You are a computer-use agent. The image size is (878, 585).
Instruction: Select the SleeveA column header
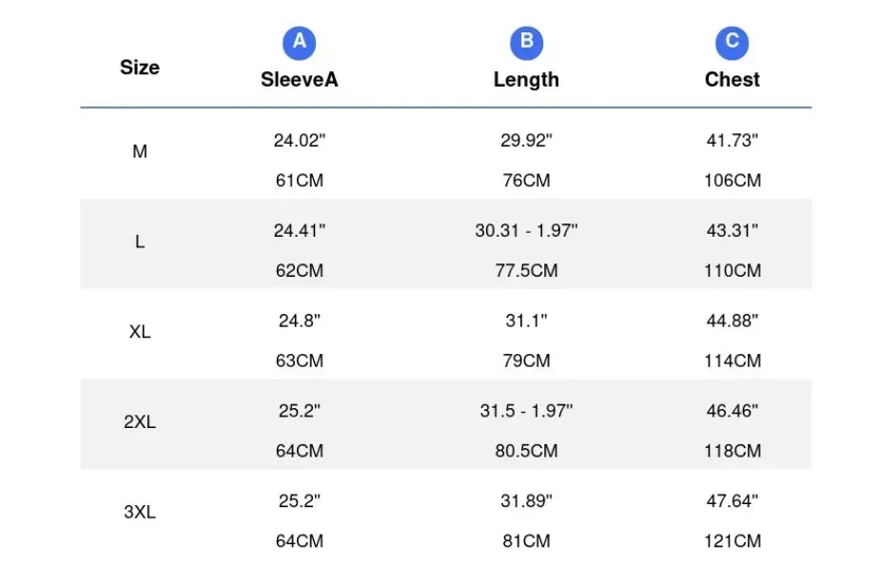(x=300, y=80)
